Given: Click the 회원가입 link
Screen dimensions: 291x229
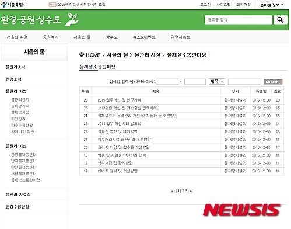Looking at the screenshot, I should 243,5.
